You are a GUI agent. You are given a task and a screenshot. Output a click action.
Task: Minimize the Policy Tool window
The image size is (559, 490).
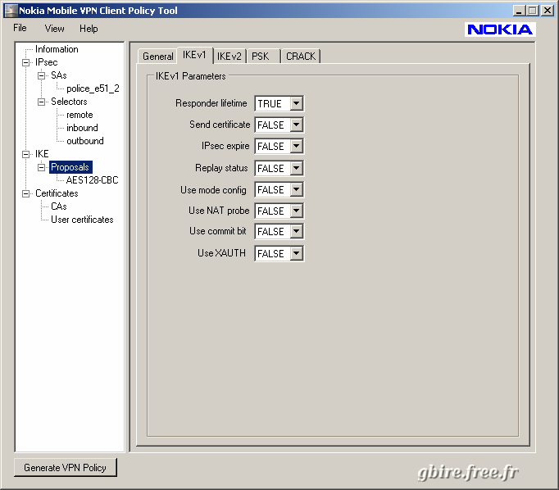[519, 11]
